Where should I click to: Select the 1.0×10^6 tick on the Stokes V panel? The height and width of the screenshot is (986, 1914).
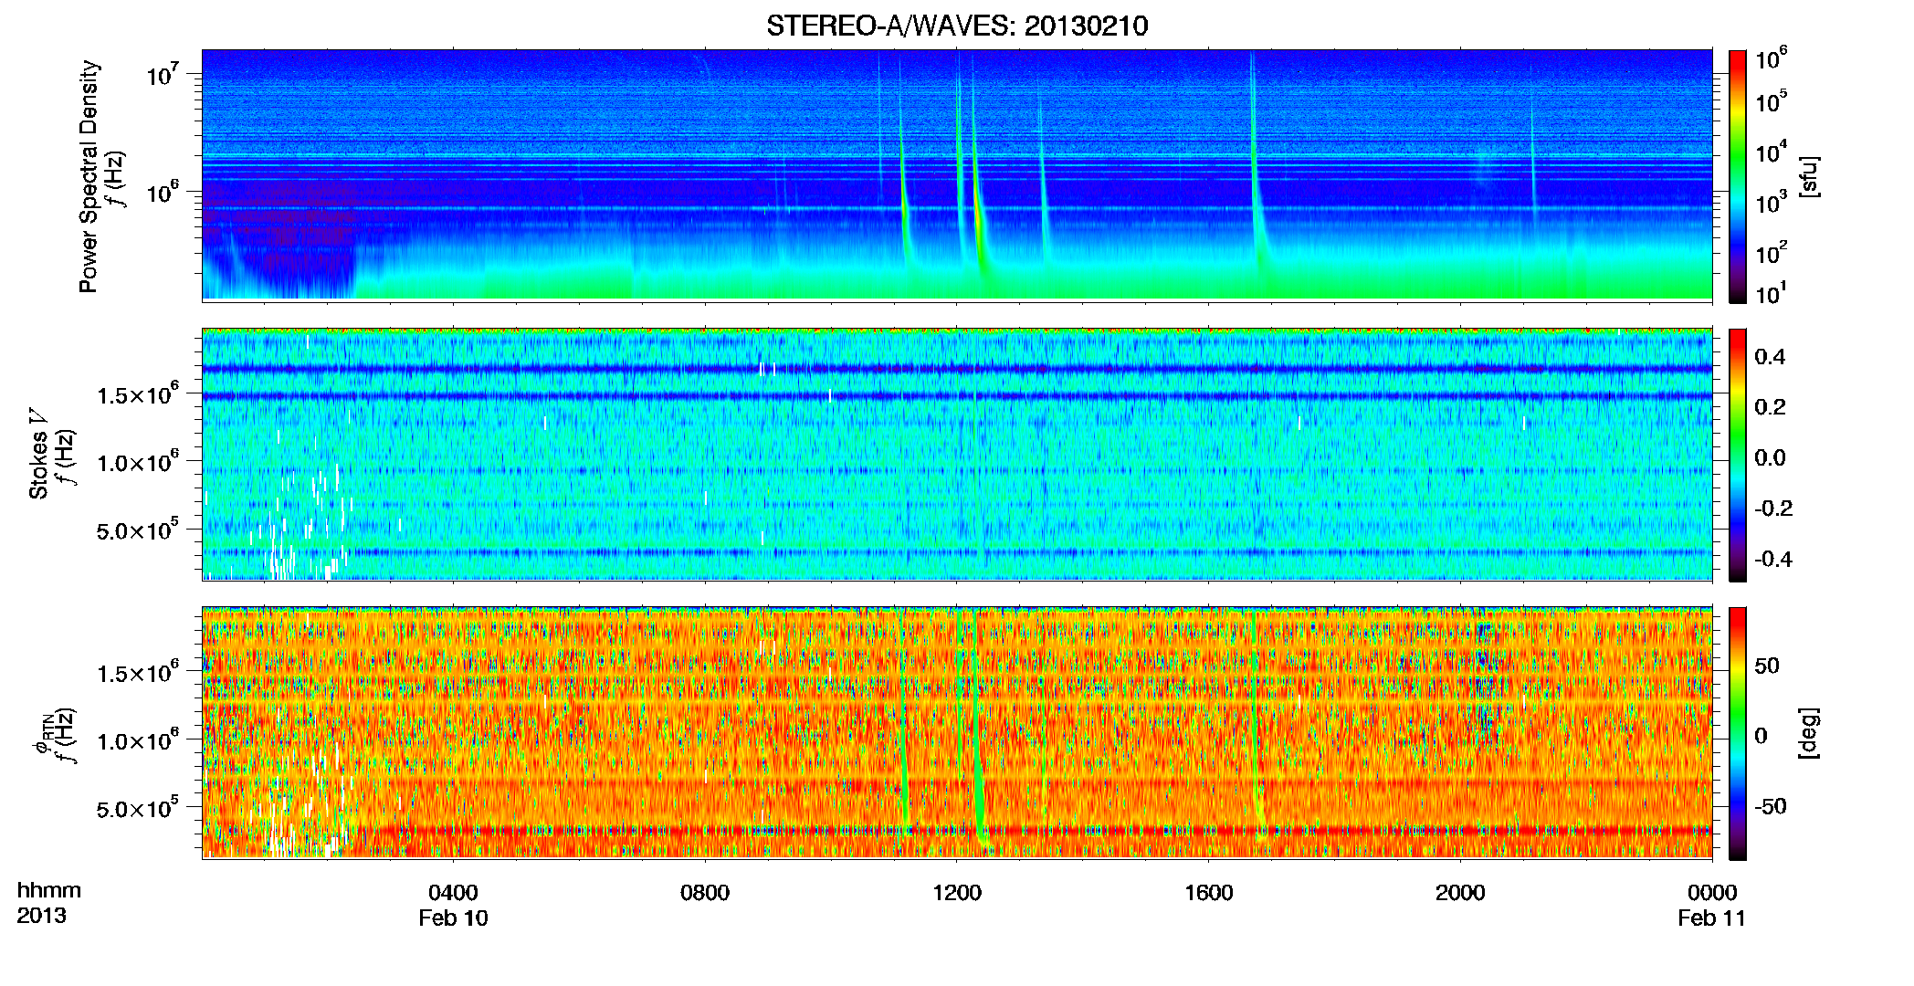tap(137, 462)
